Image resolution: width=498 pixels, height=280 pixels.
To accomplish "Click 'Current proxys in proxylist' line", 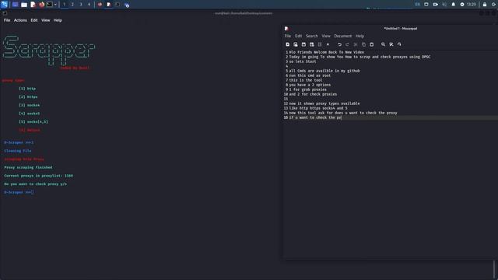I will click(38, 176).
